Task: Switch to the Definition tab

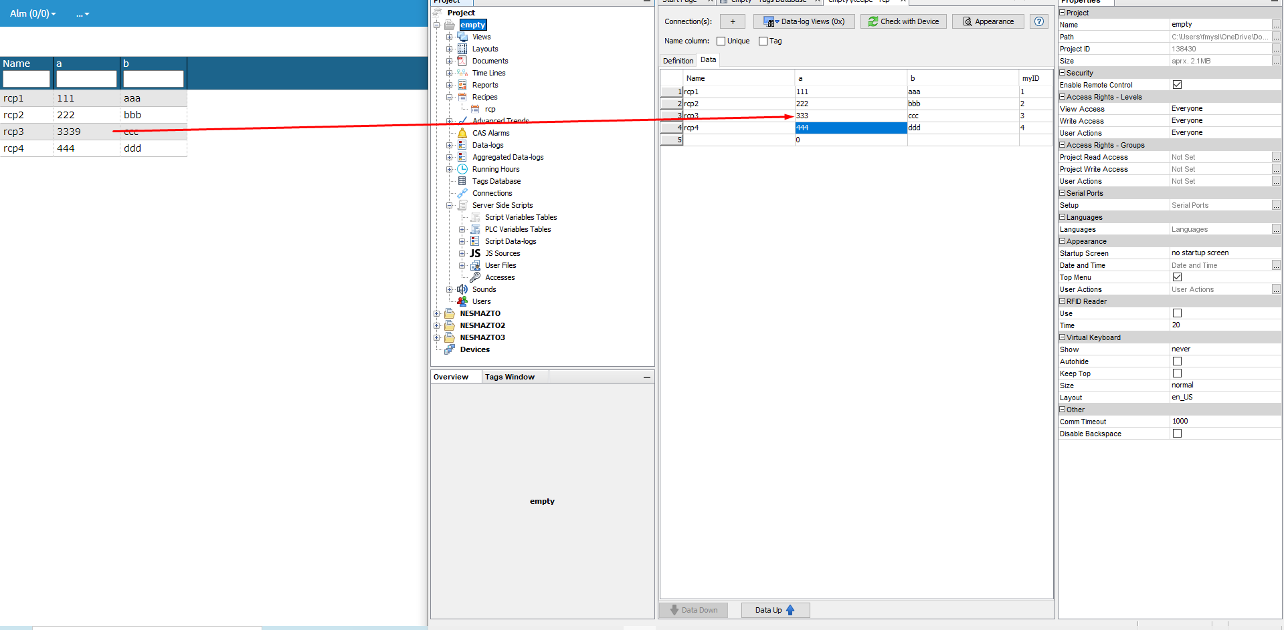Action: pos(678,61)
